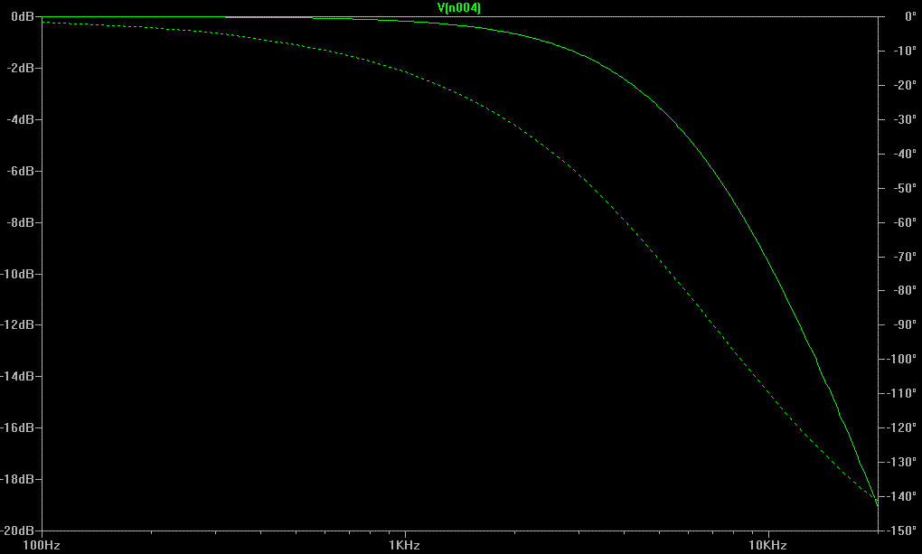This screenshot has width=922, height=554.
Task: Click the -2dB magnitude axis label
Action: pos(21,68)
